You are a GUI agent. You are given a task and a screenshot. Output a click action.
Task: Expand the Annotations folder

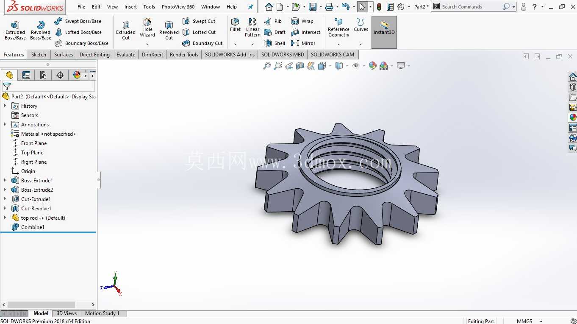point(5,125)
